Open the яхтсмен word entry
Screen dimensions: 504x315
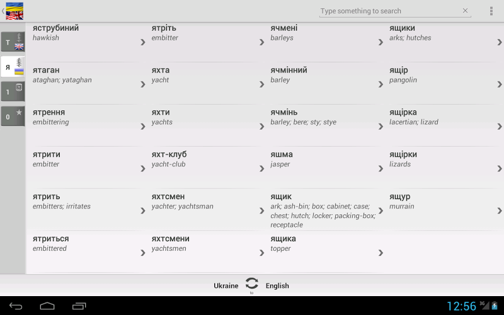coord(202,201)
